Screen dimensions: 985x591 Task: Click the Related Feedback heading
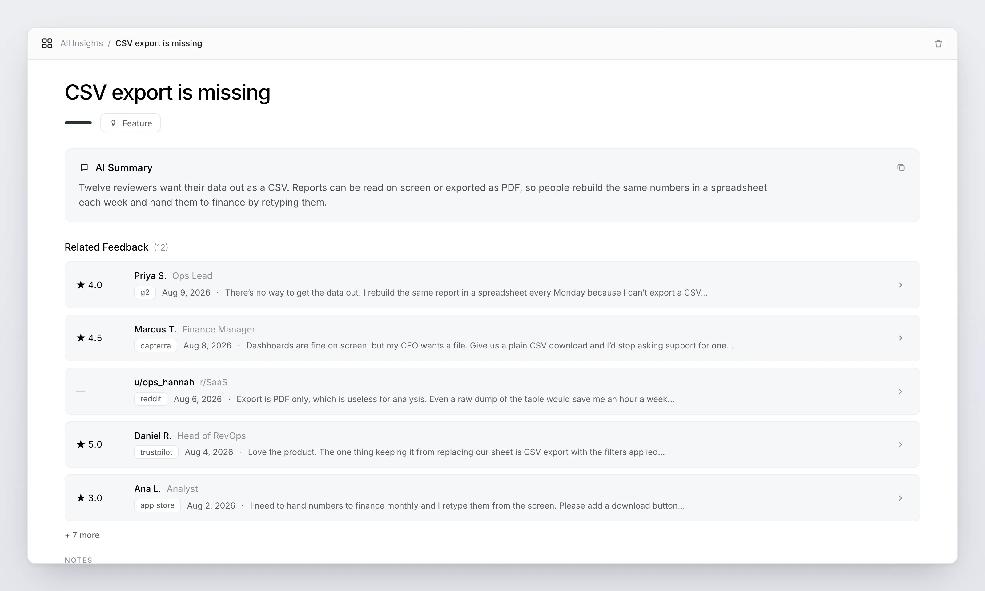point(106,247)
